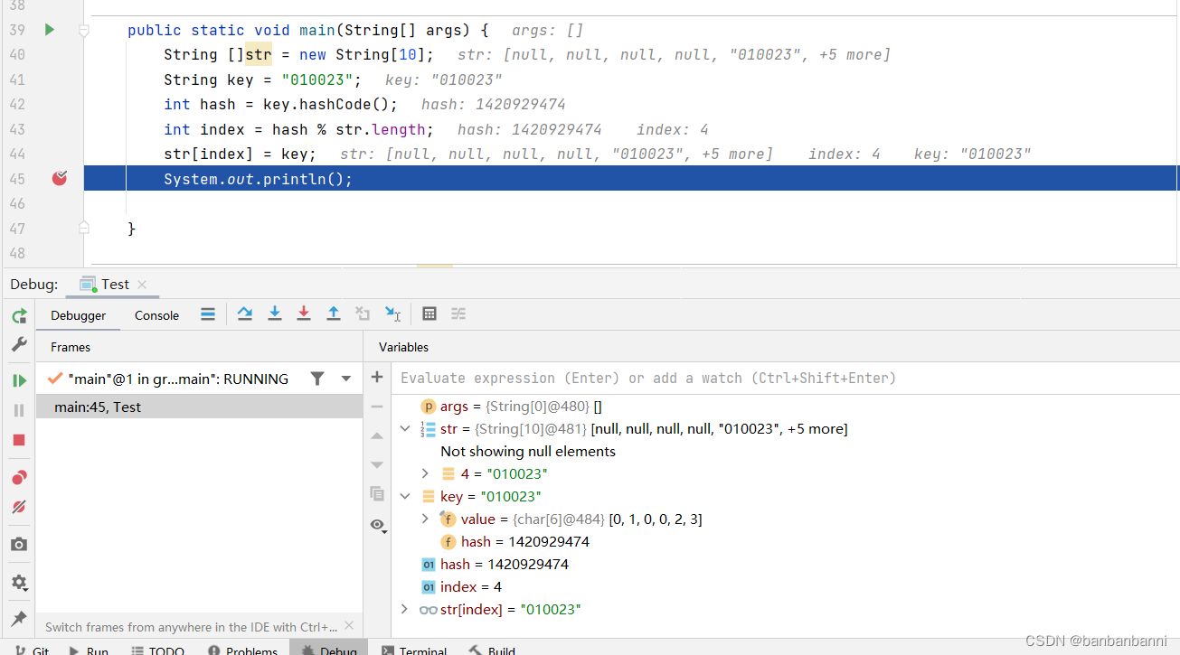Open the Build tool window

coord(492,650)
